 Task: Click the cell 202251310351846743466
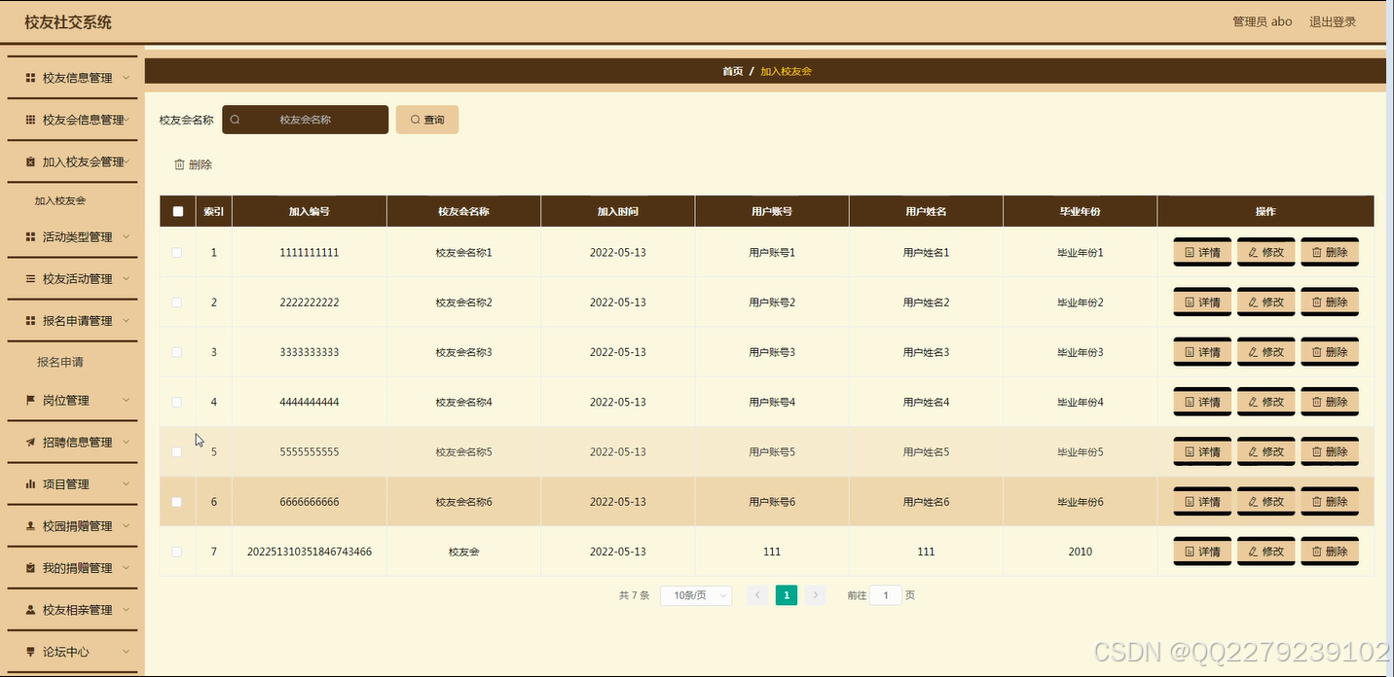(310, 552)
